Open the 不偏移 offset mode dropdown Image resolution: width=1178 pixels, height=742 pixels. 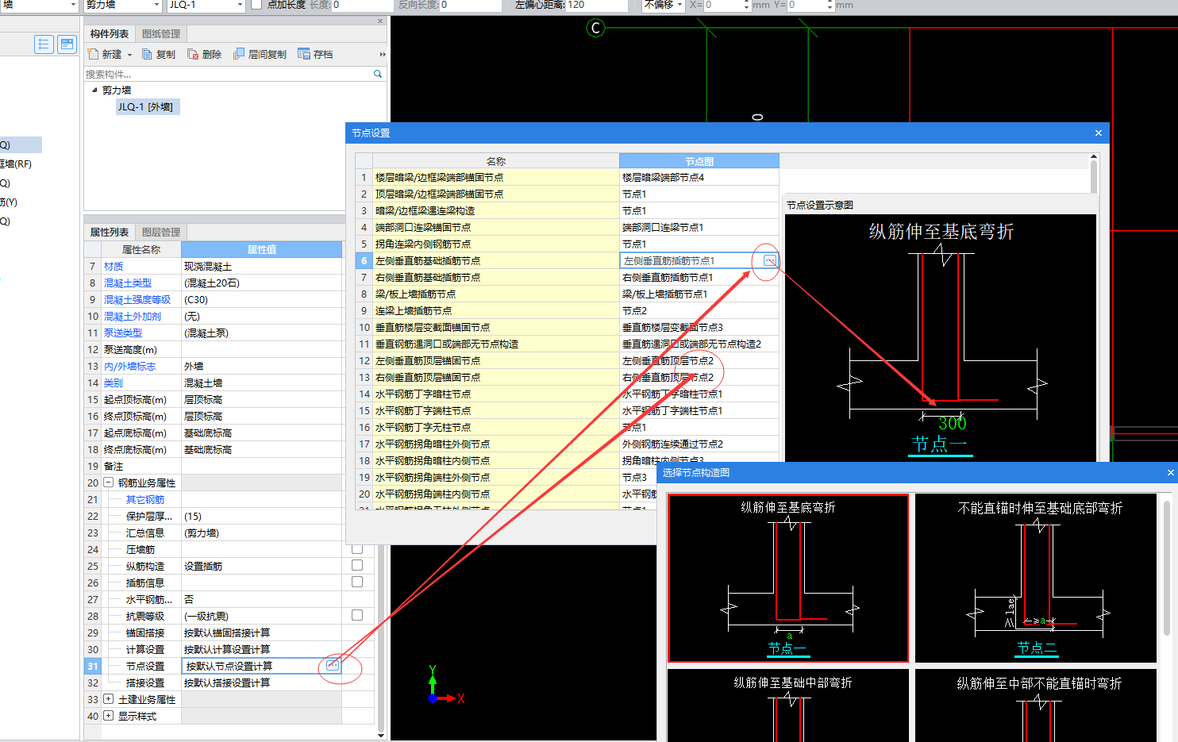pyautogui.click(x=679, y=5)
